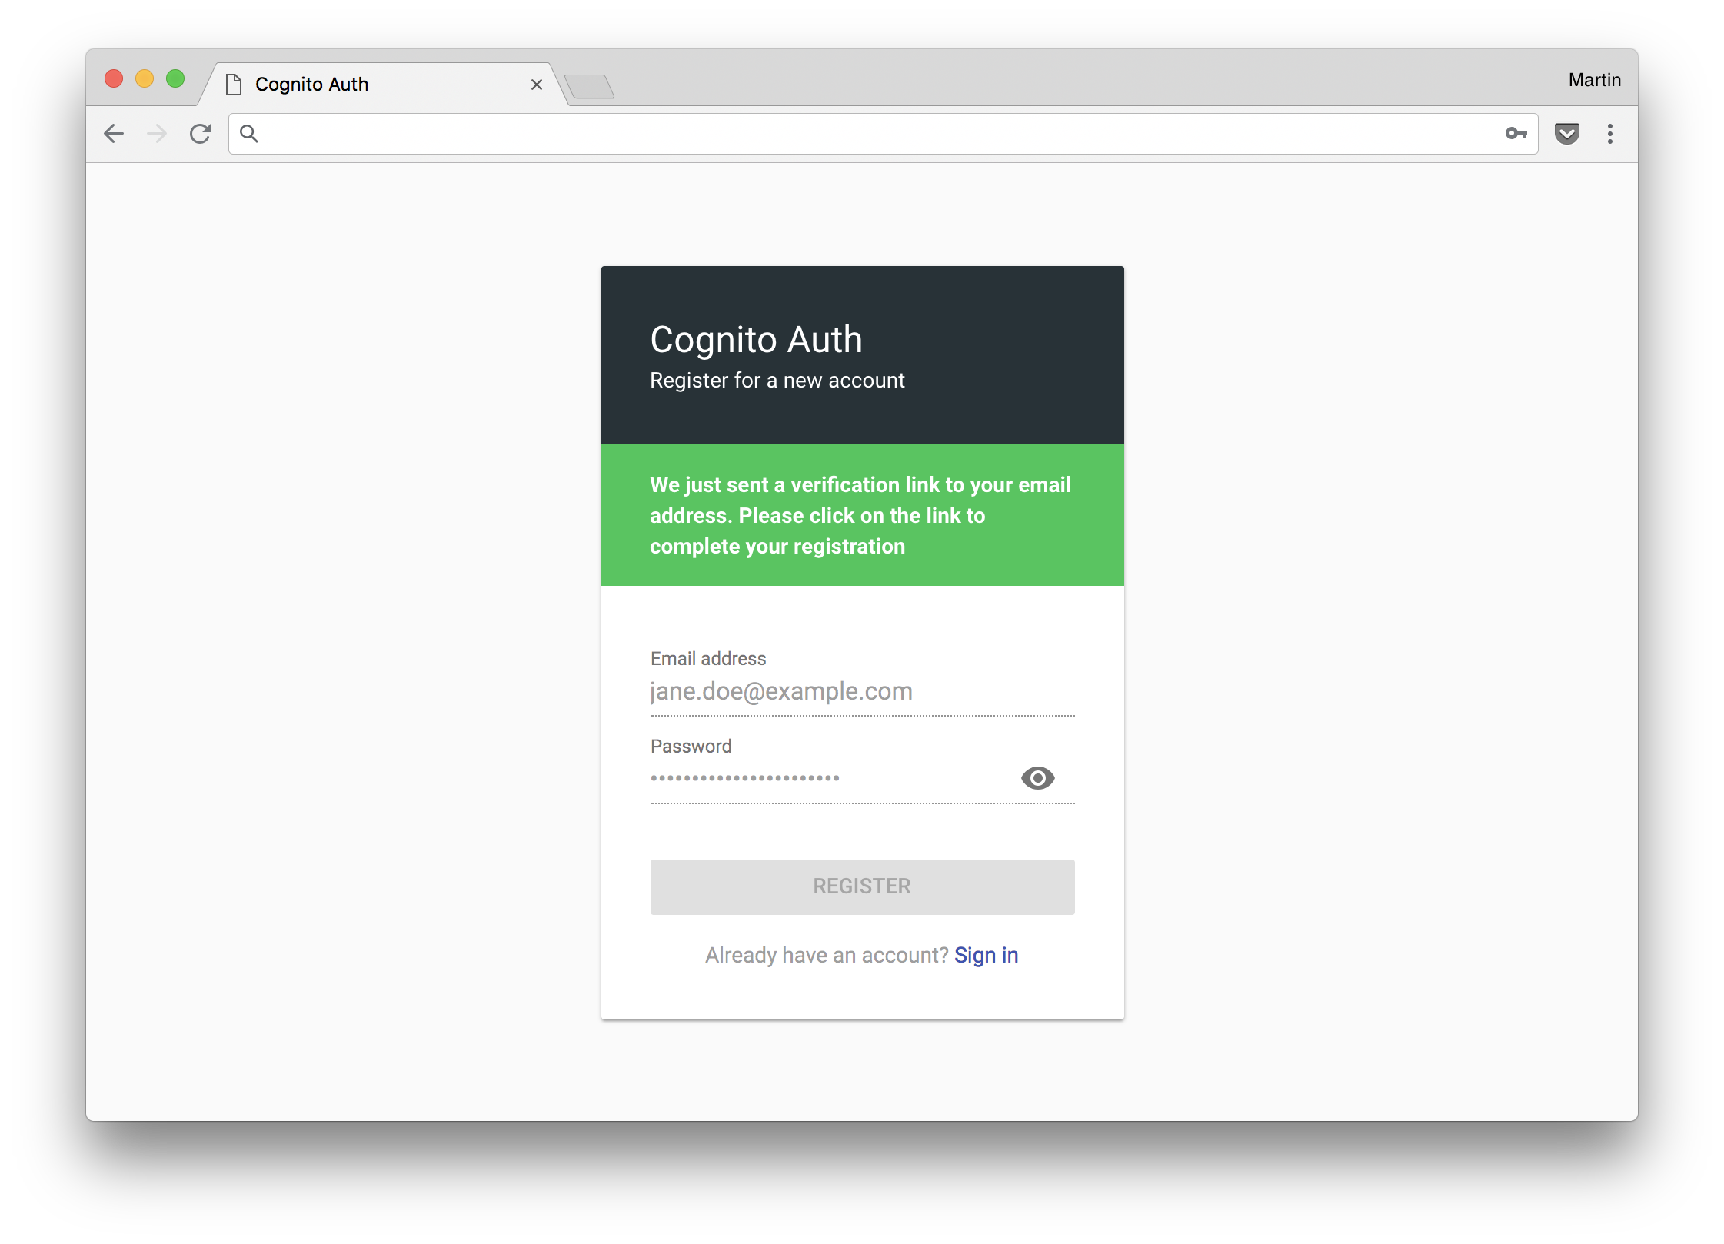Click the REGISTER button

coord(862,886)
